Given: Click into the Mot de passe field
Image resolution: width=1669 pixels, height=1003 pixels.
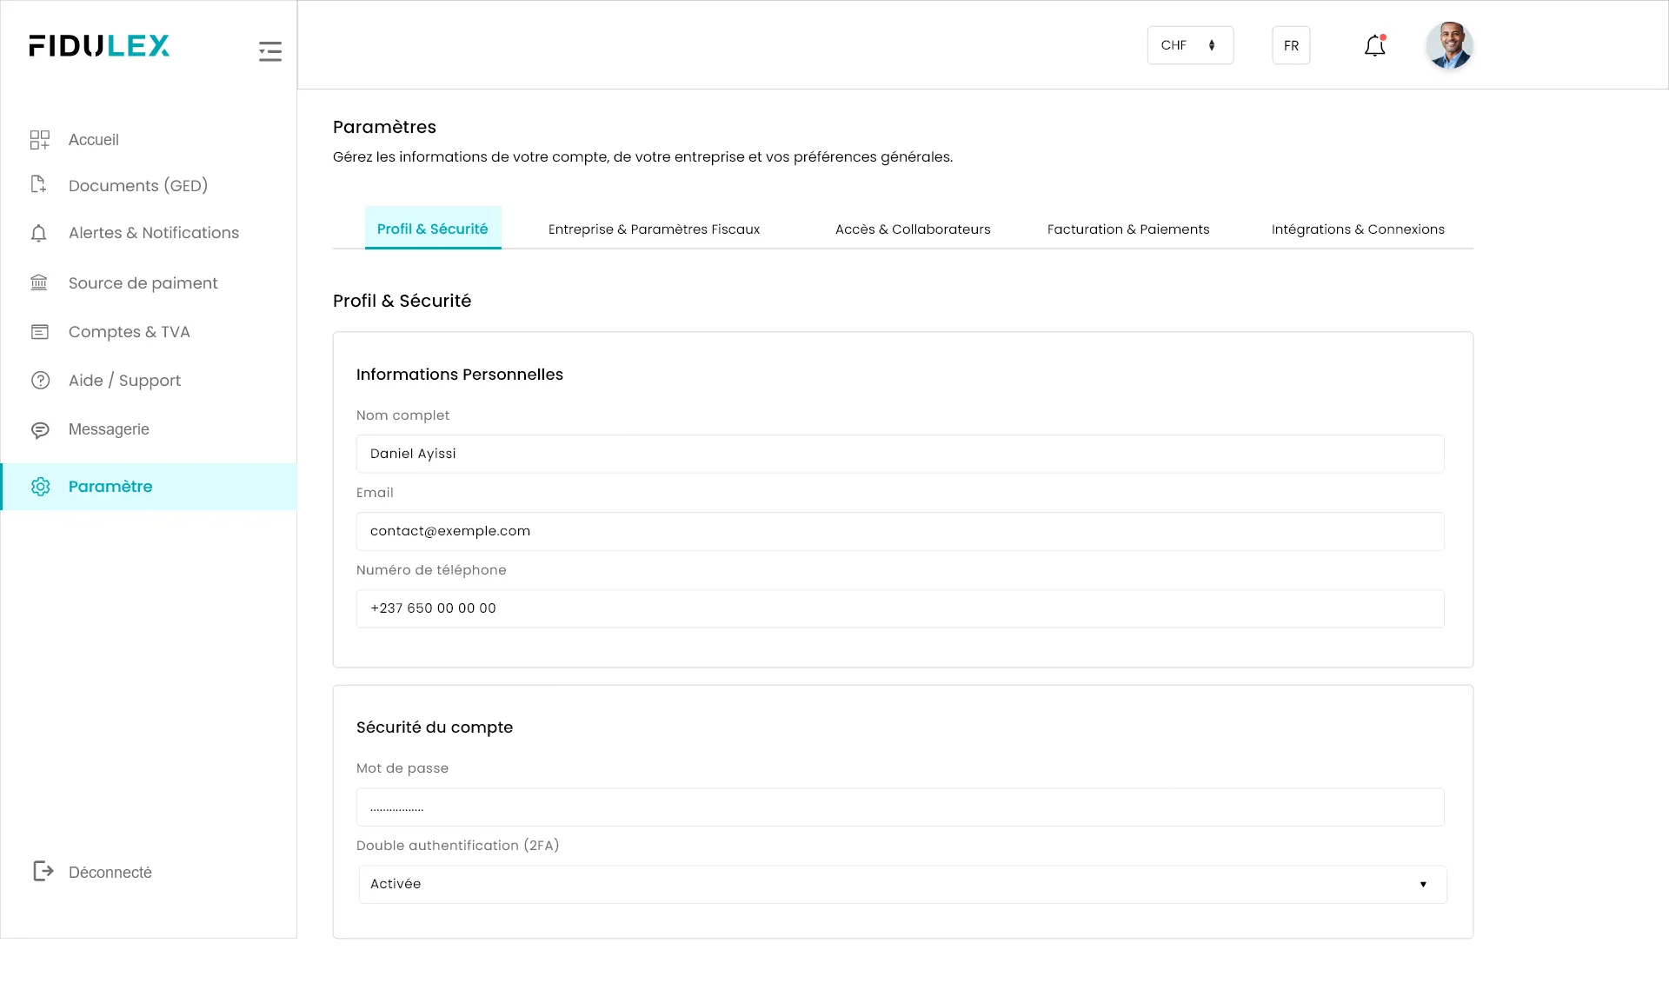Looking at the screenshot, I should [x=900, y=807].
